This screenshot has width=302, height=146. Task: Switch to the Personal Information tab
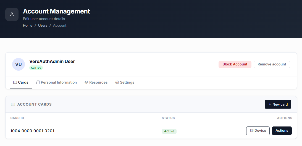click(56, 82)
